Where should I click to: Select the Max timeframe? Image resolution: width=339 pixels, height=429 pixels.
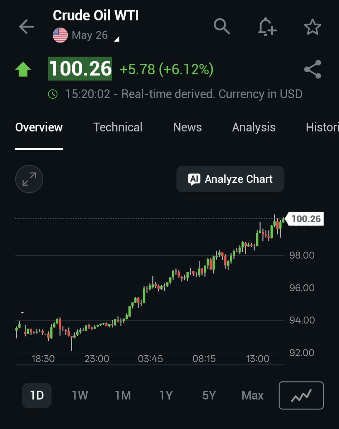[x=252, y=395]
